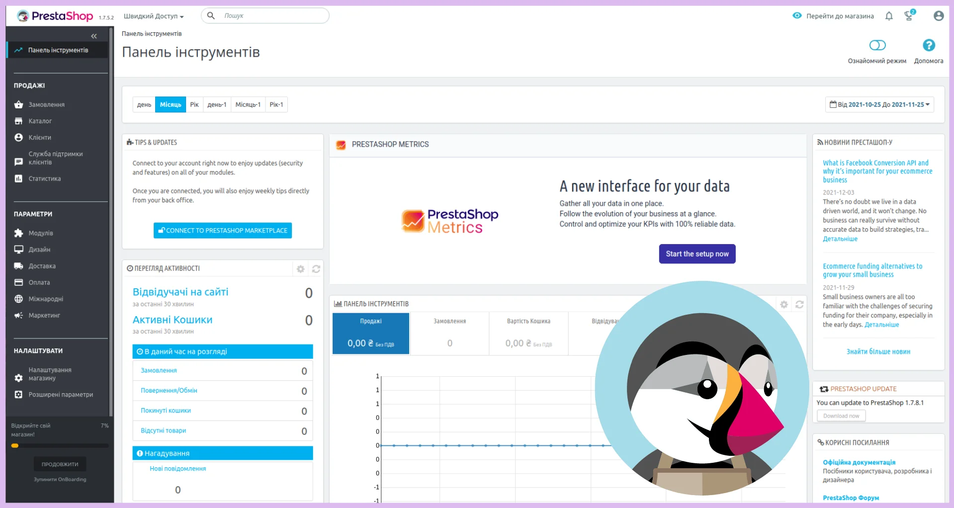
Task: Open the trophy gamification icon
Action: coord(909,15)
